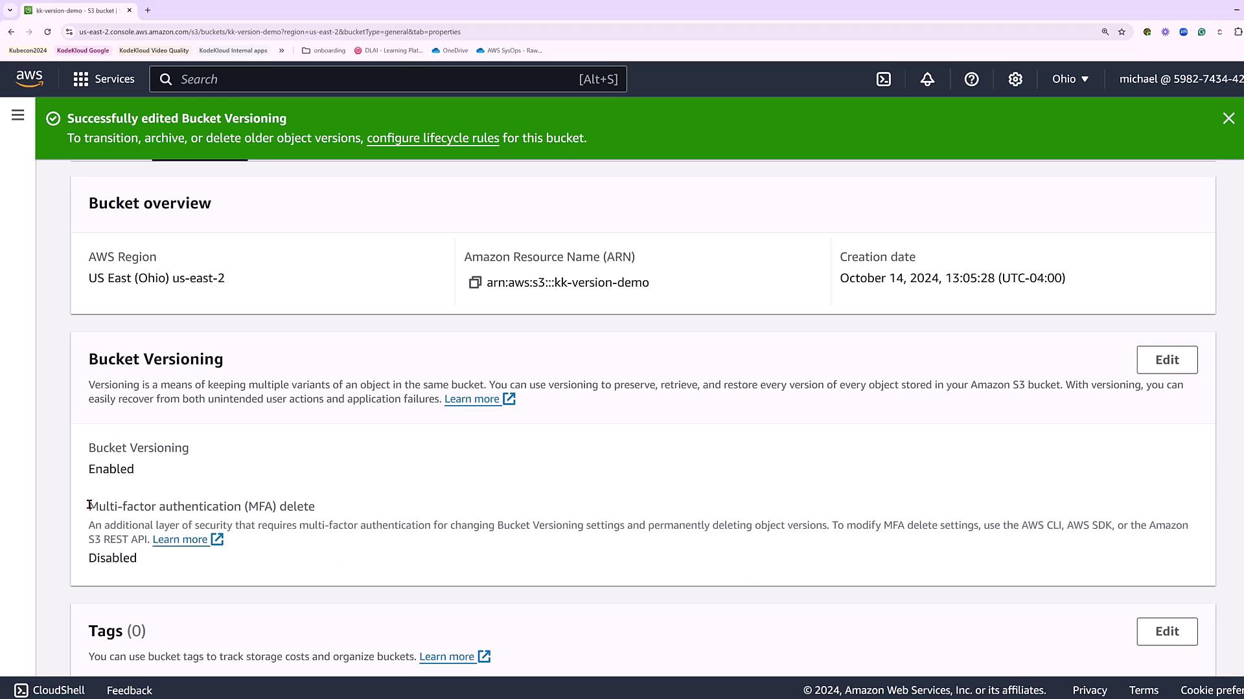Follow the configure lifecycle rules link
The width and height of the screenshot is (1244, 699).
tap(432, 139)
